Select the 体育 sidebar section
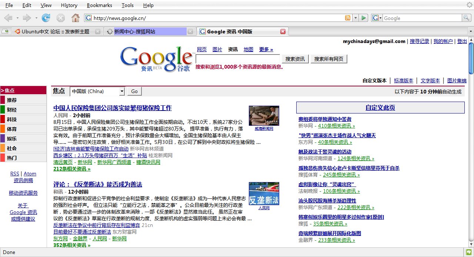This screenshot has width=474, height=257. coord(23,129)
